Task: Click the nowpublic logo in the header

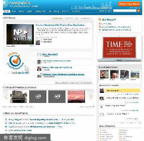Action: (20, 4)
